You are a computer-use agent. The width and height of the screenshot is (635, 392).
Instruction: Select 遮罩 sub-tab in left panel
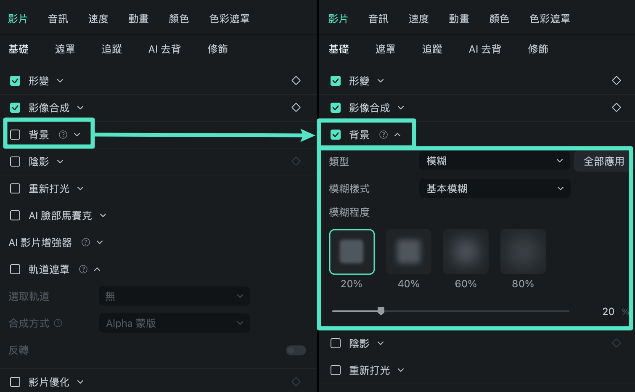point(65,49)
